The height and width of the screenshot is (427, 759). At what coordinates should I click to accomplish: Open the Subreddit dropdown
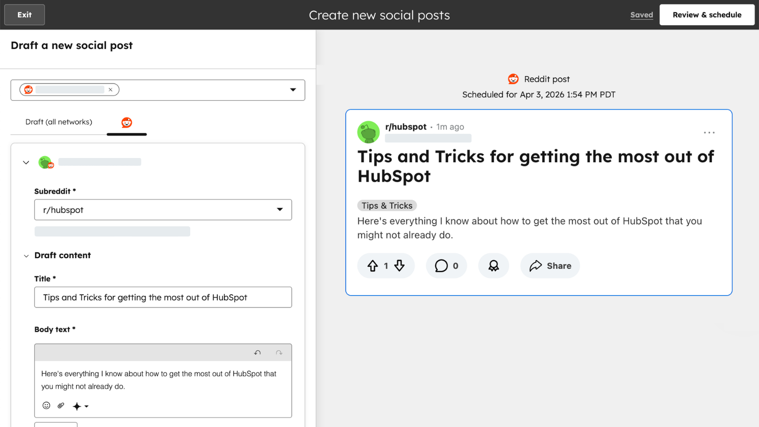280,210
